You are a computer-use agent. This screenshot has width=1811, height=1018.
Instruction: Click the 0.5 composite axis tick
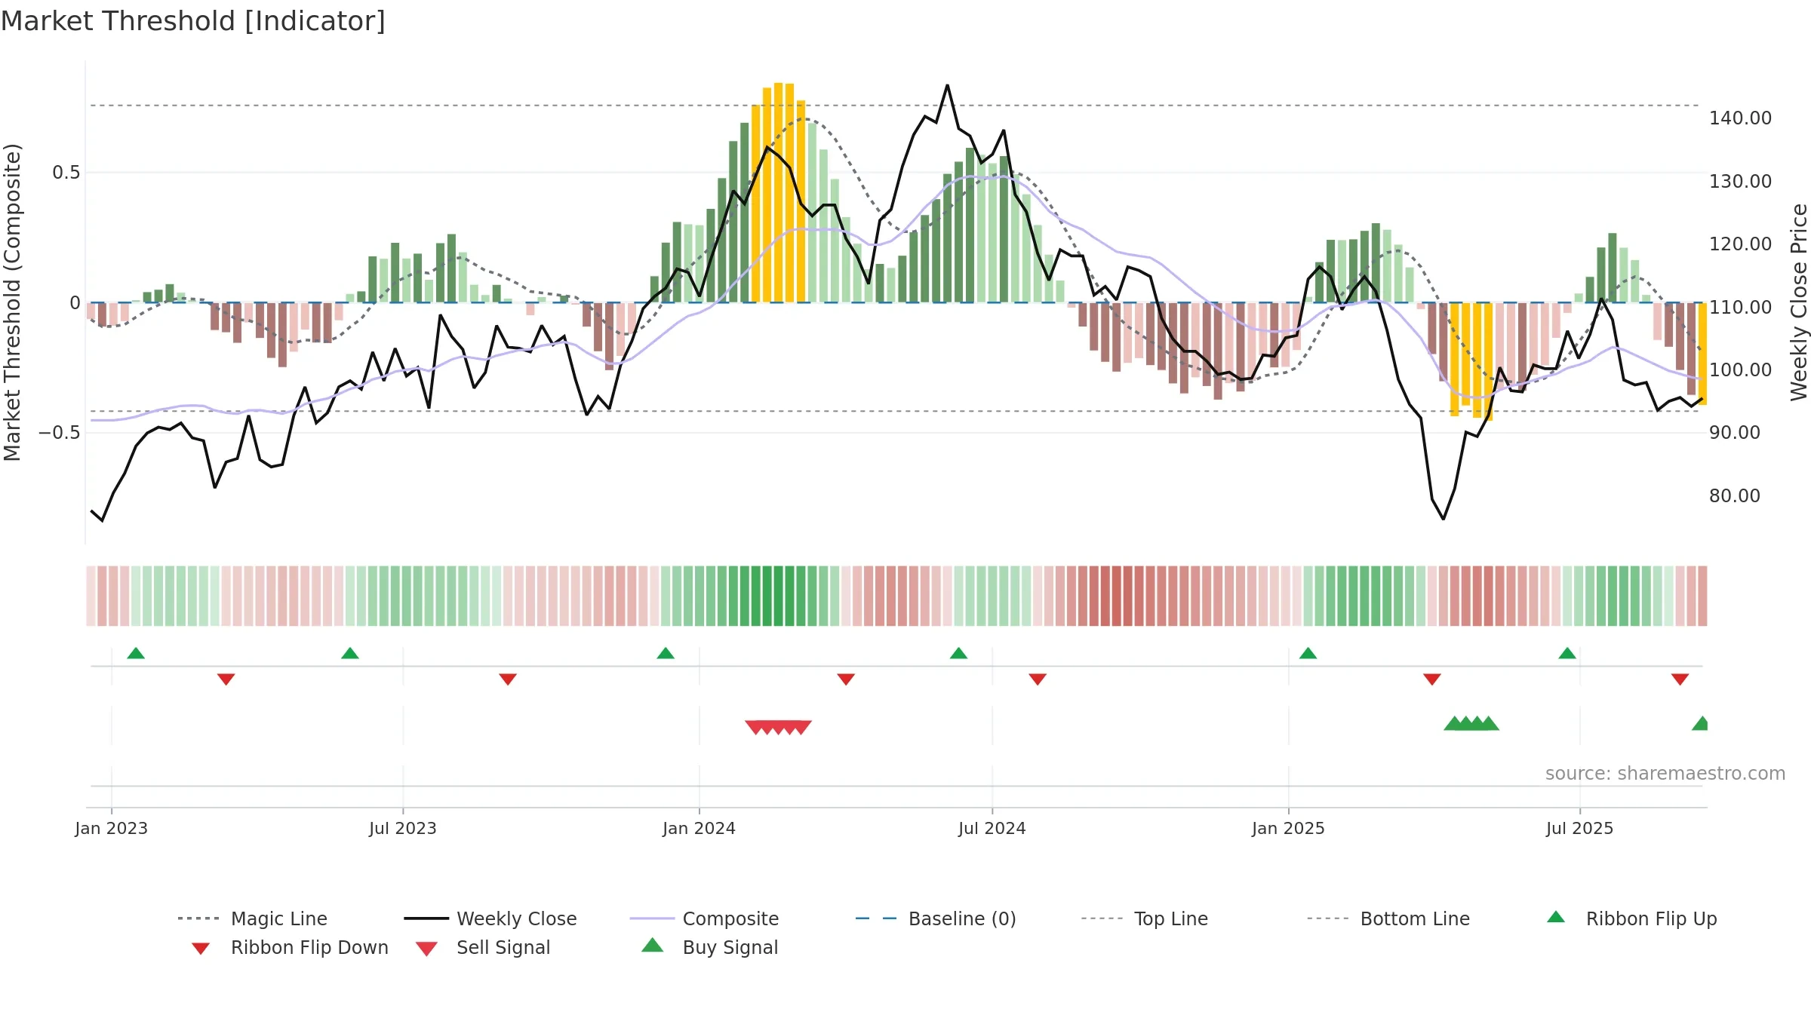point(66,173)
